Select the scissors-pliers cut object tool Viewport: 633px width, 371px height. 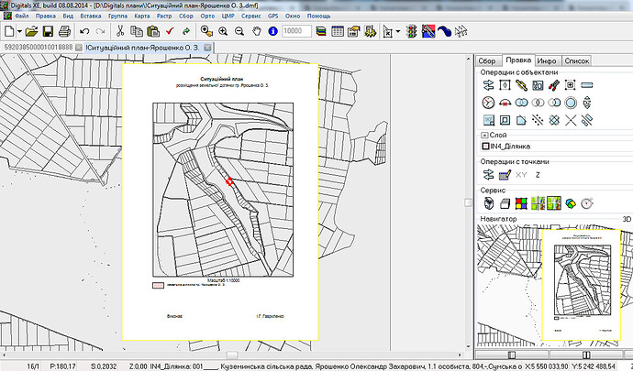[x=553, y=85]
